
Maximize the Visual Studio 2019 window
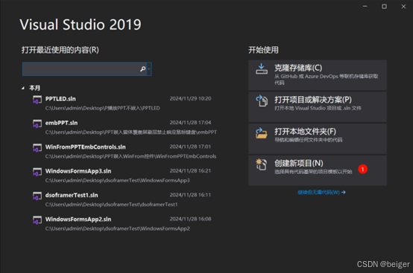[x=384, y=6]
